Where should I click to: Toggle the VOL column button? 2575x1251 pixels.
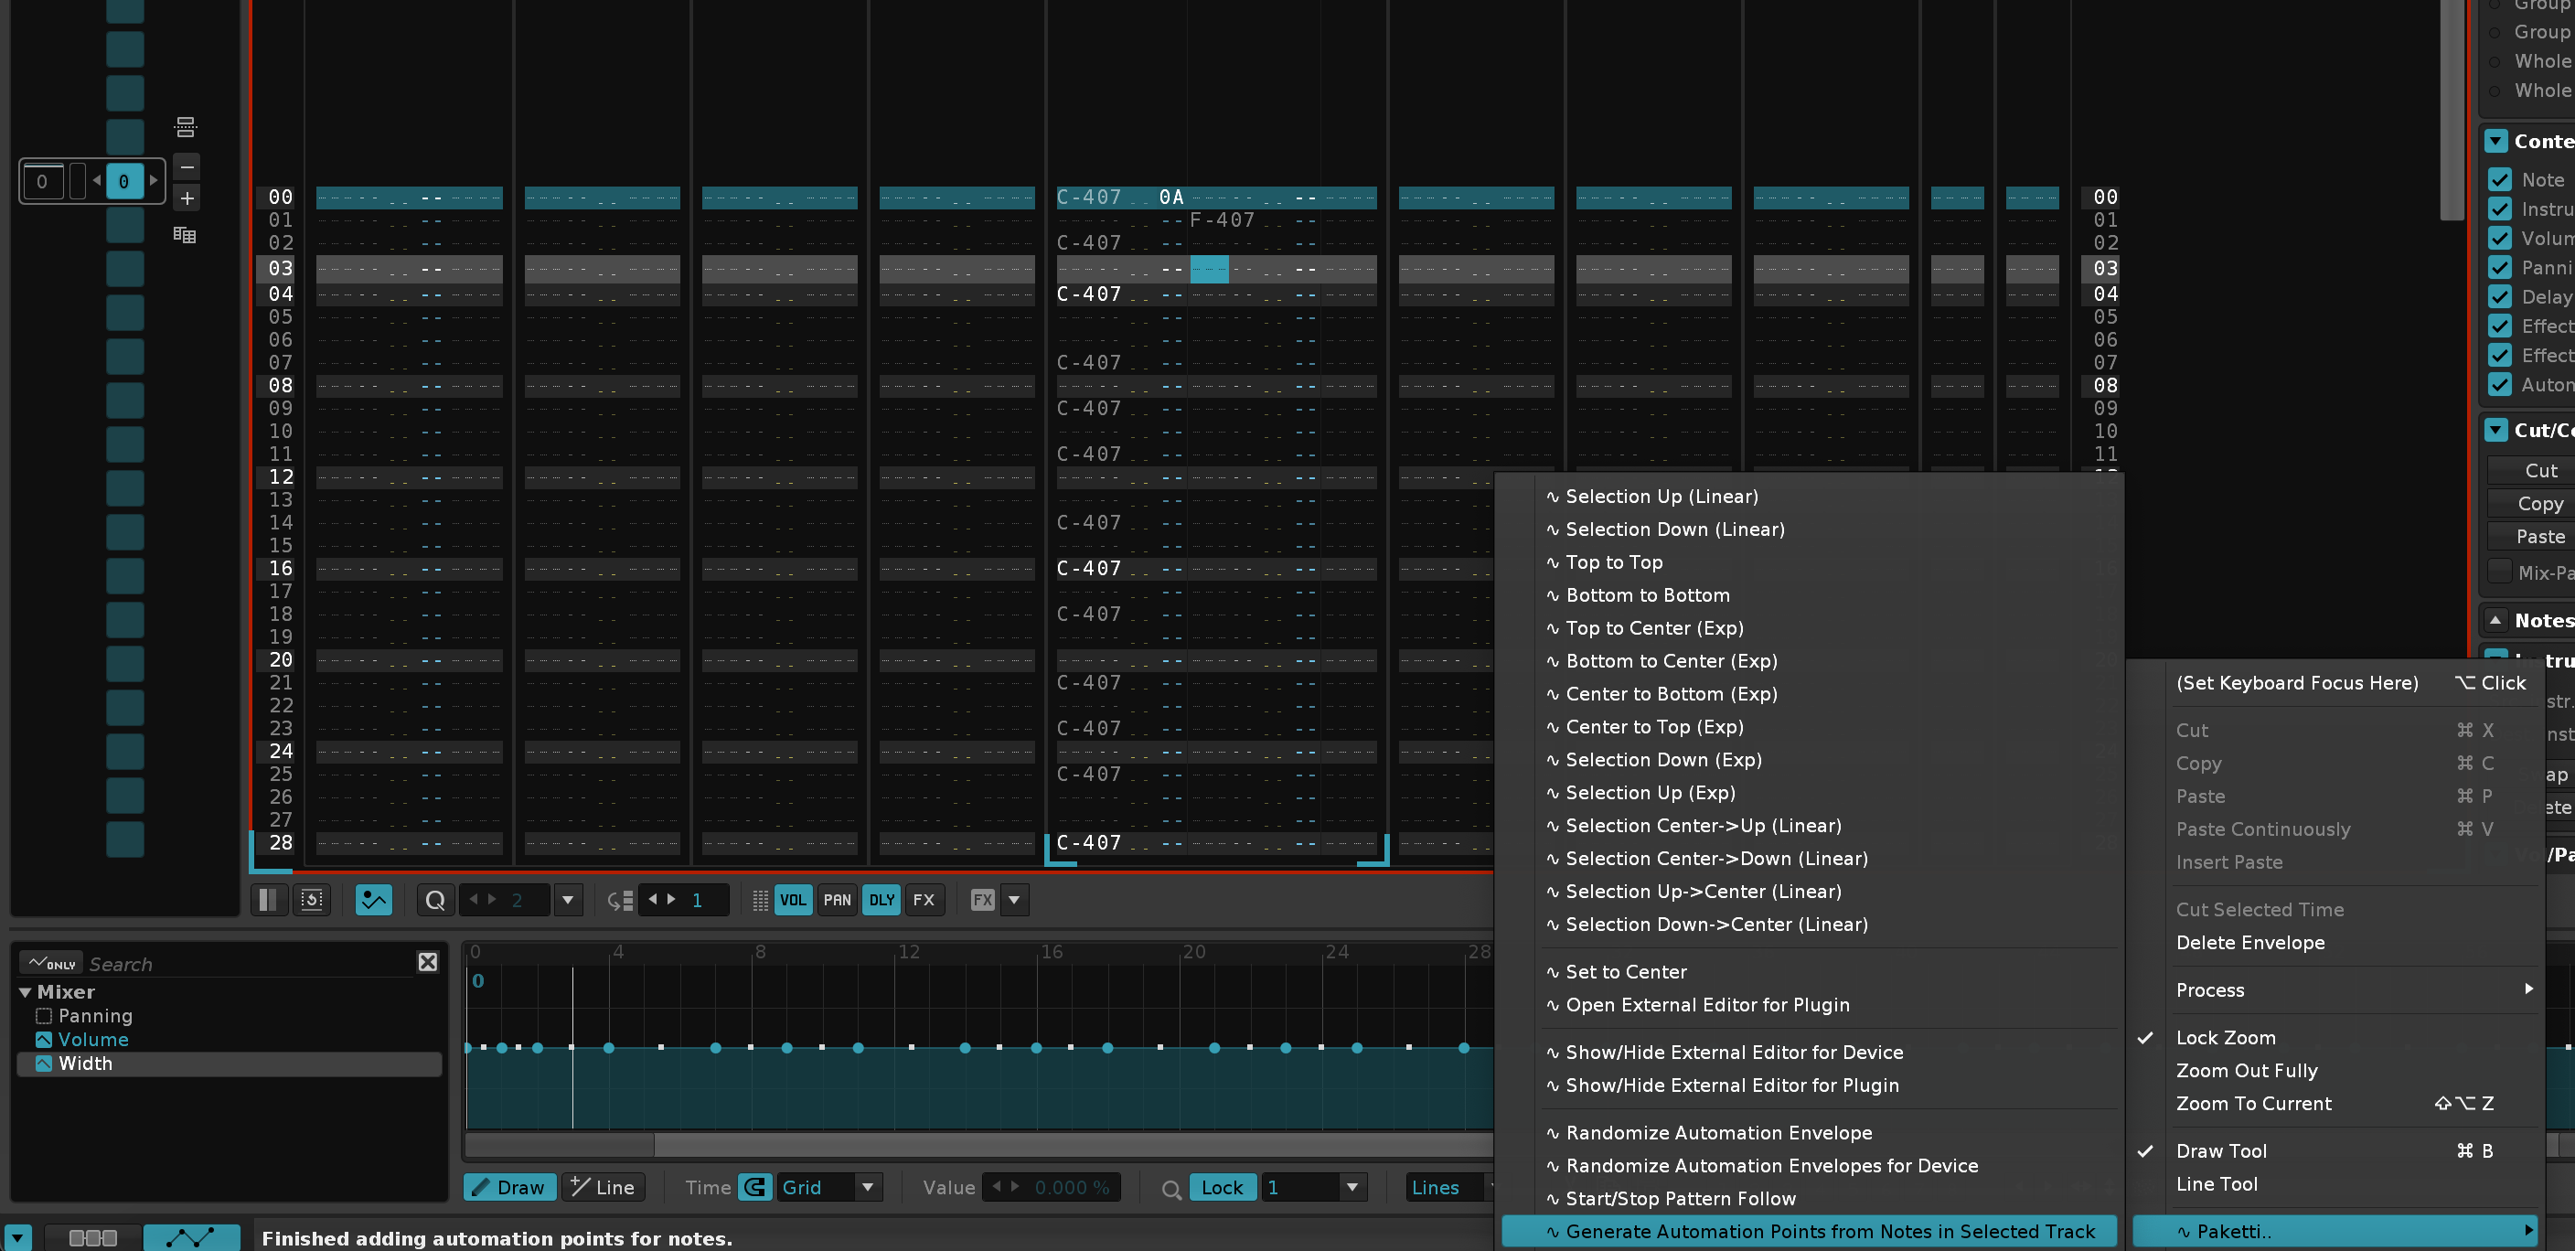pyautogui.click(x=793, y=900)
